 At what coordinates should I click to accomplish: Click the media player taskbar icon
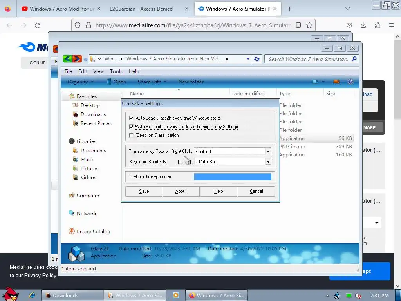coord(176,295)
